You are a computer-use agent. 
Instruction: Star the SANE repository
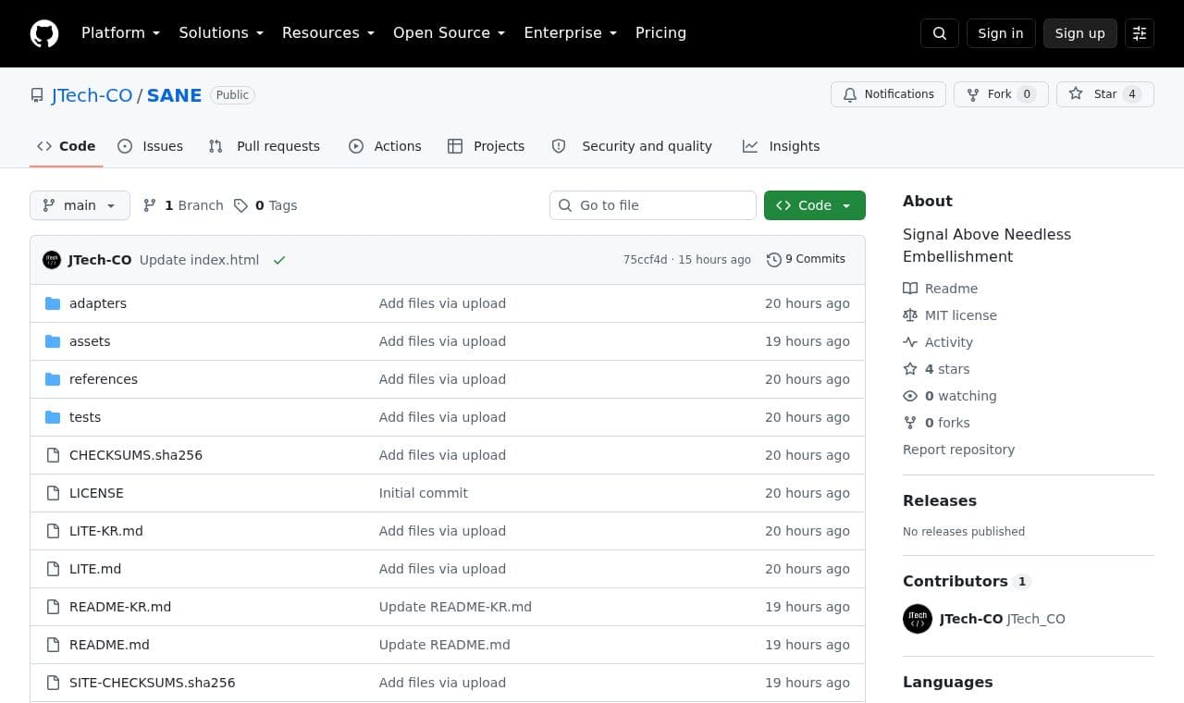[x=1105, y=94]
